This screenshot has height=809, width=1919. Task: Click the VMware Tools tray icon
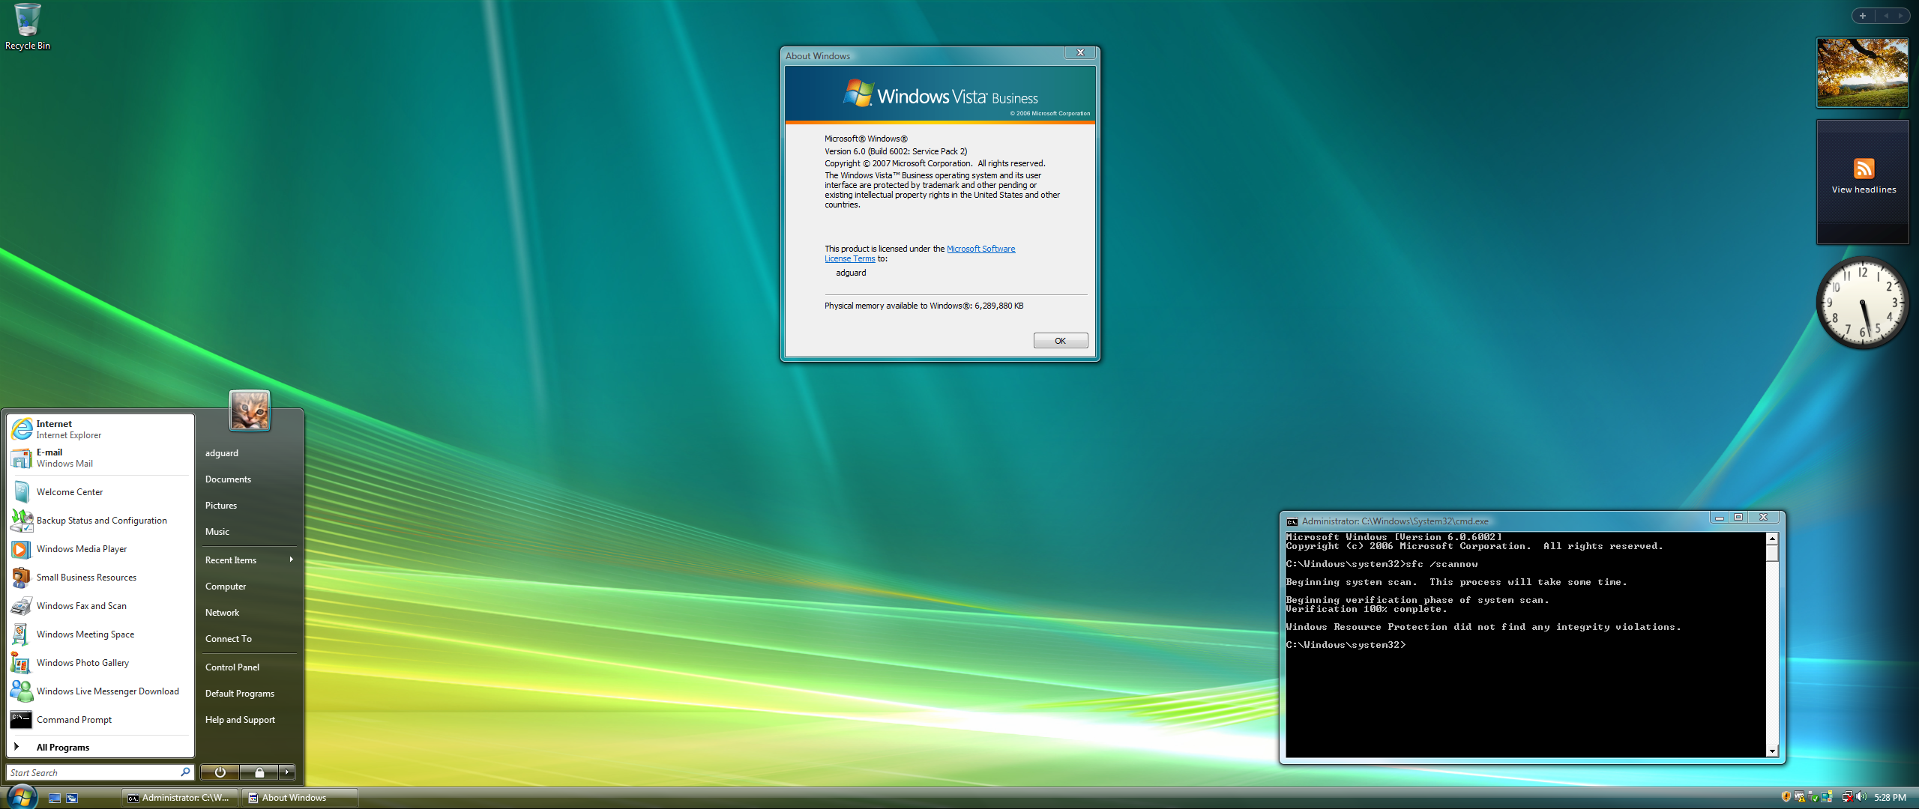[x=1800, y=797]
